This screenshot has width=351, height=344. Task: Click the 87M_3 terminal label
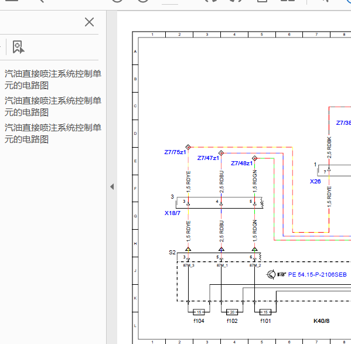(x=189, y=265)
